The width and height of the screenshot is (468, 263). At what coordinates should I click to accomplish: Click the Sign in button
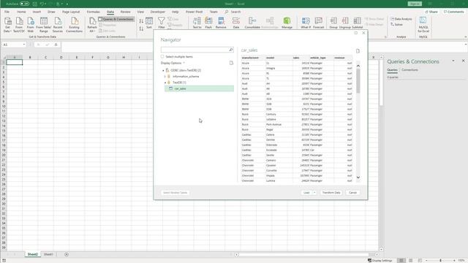[x=415, y=4]
